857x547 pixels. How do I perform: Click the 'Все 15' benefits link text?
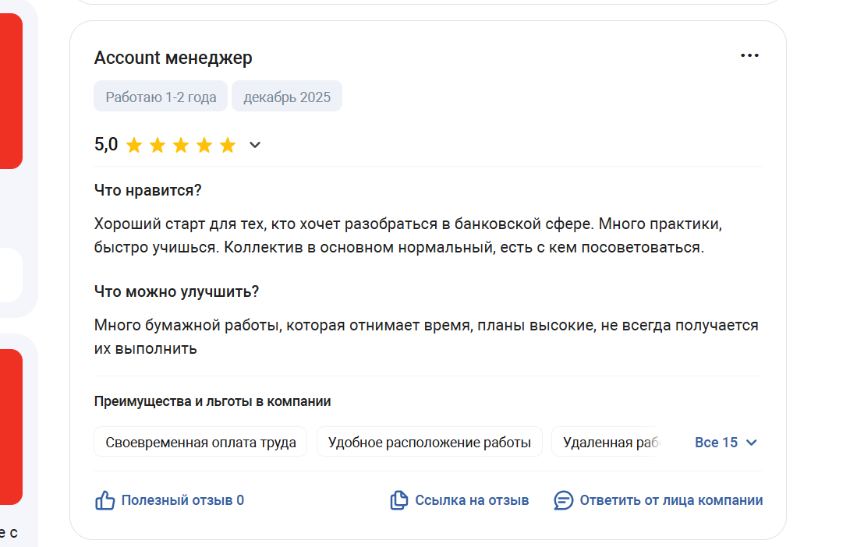[x=716, y=443]
